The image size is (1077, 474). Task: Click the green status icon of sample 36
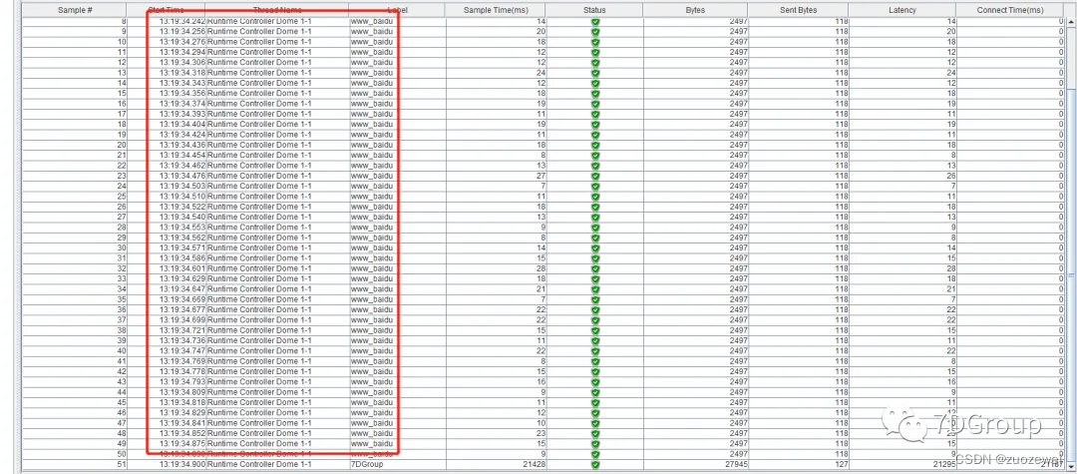pyautogui.click(x=594, y=309)
